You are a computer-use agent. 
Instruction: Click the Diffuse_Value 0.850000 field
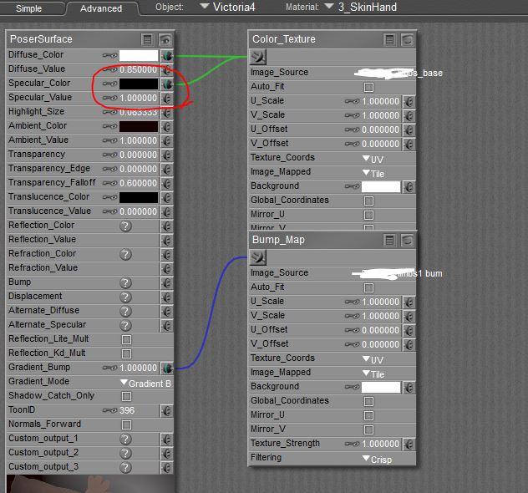click(139, 69)
